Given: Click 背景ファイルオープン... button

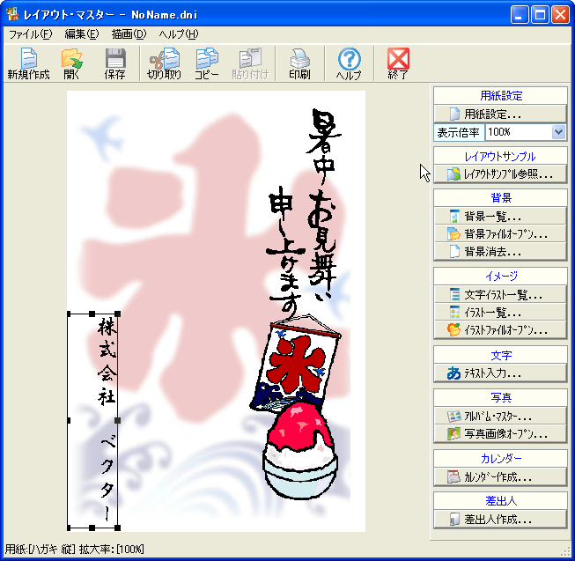Looking at the screenshot, I should coord(500,234).
